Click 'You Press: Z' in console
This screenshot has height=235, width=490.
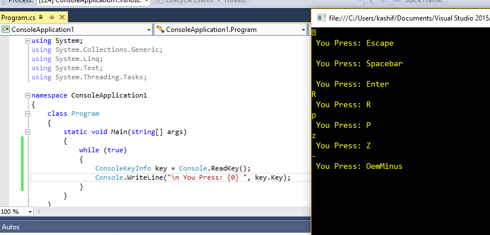343,145
